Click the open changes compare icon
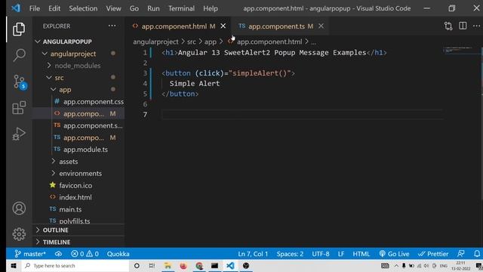Viewport: 483px width, 272px height. (x=448, y=26)
